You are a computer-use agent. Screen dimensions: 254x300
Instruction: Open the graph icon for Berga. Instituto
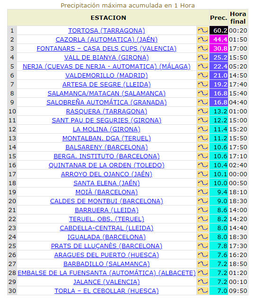[202, 156]
